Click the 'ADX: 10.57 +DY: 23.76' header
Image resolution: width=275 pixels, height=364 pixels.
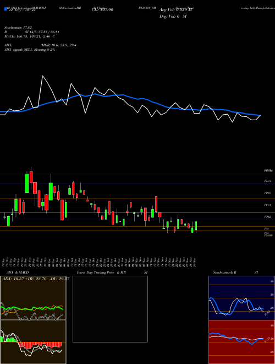tap(36, 279)
